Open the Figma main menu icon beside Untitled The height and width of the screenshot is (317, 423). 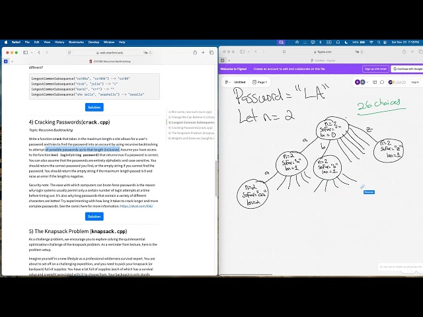point(229,82)
